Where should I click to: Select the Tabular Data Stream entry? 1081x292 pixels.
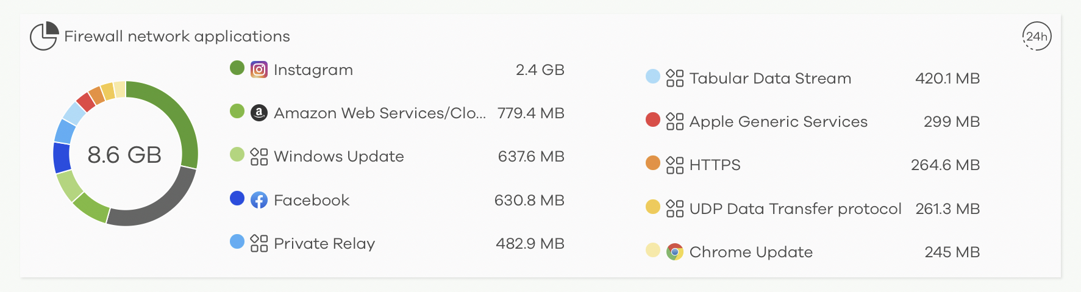770,79
